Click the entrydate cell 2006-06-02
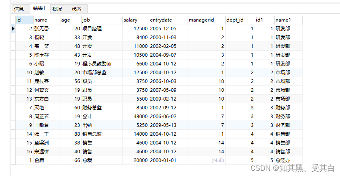This screenshot has height=176, width=340. pyautogui.click(x=168, y=116)
